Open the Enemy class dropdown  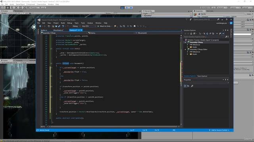click(x=111, y=33)
